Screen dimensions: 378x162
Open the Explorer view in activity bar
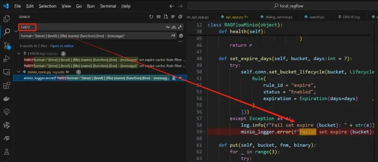(7, 19)
